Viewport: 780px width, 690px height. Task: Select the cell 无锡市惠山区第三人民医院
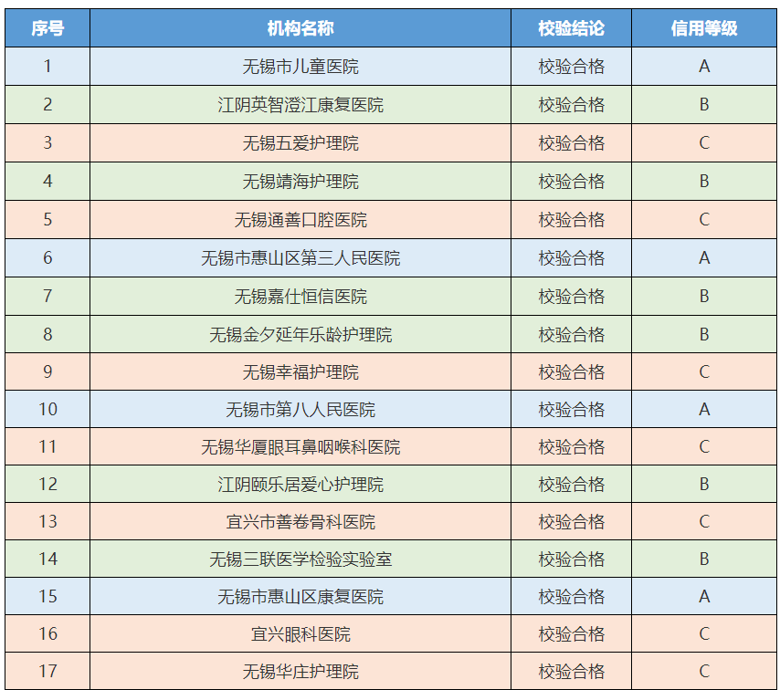click(300, 257)
